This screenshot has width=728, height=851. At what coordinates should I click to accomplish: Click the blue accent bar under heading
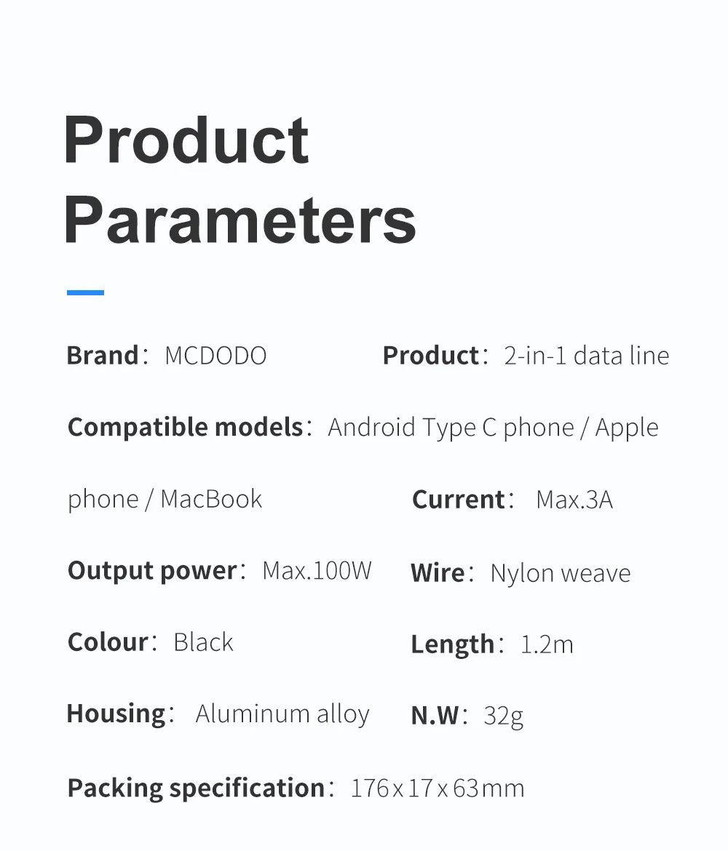pyautogui.click(x=85, y=292)
